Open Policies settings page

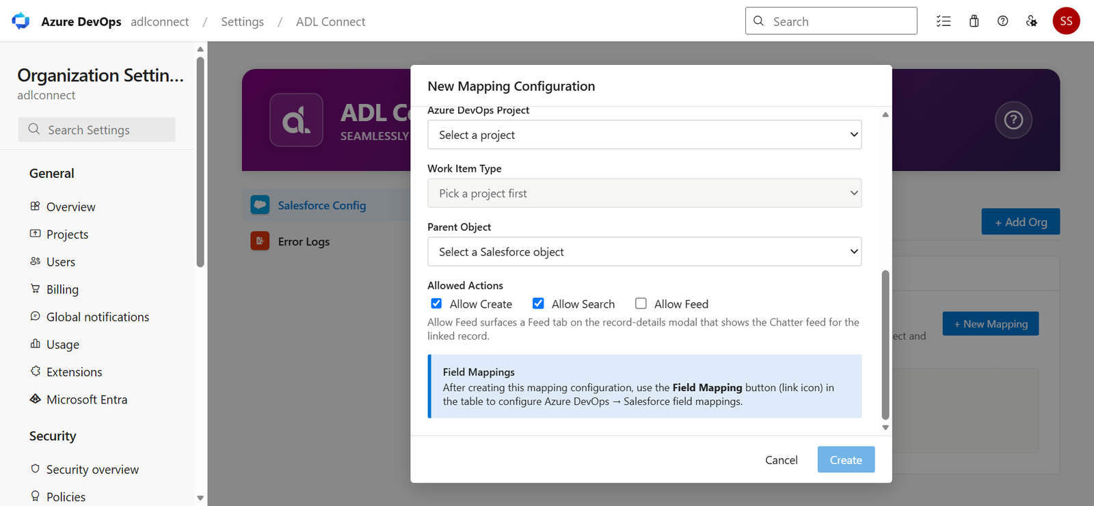coord(66,496)
